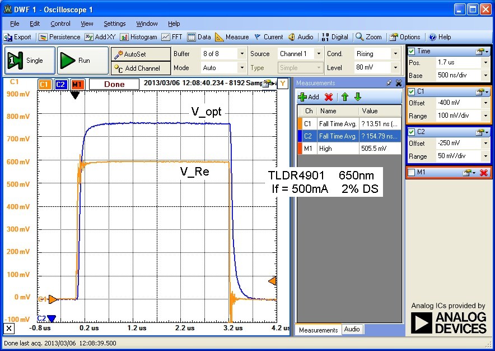This screenshot has width=495, height=351.
Task: Enable the M1 math channel checkbox
Action: click(x=412, y=173)
